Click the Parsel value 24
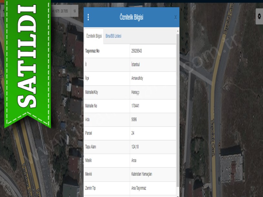 (133, 133)
